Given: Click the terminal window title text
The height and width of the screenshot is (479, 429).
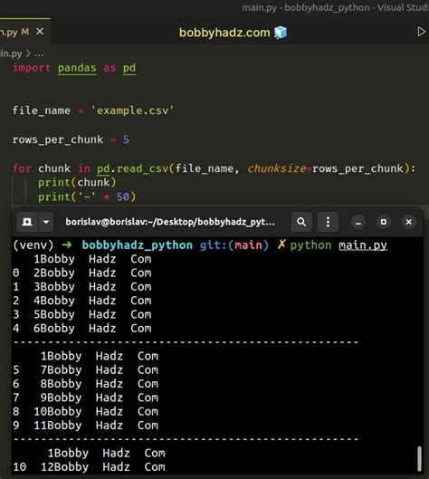Looking at the screenshot, I should (x=170, y=222).
